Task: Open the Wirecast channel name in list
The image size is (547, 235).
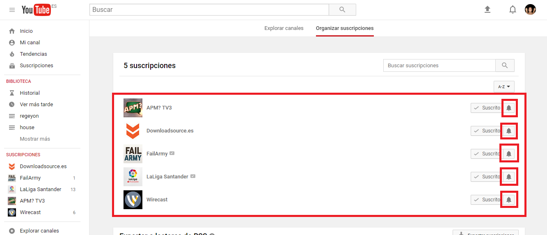Action: [157, 200]
